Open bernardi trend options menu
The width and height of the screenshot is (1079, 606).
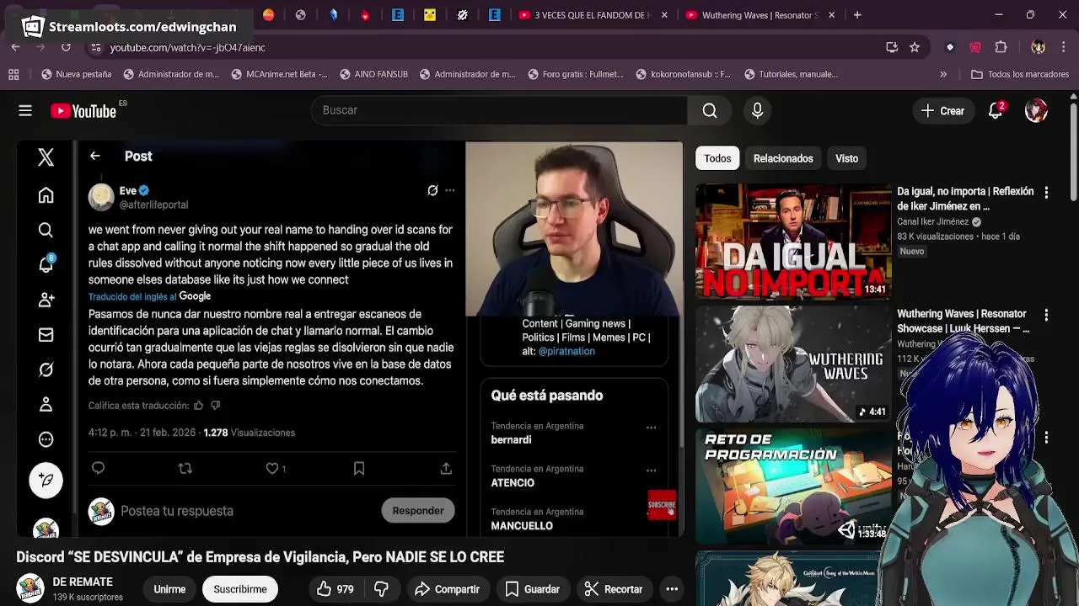point(651,428)
